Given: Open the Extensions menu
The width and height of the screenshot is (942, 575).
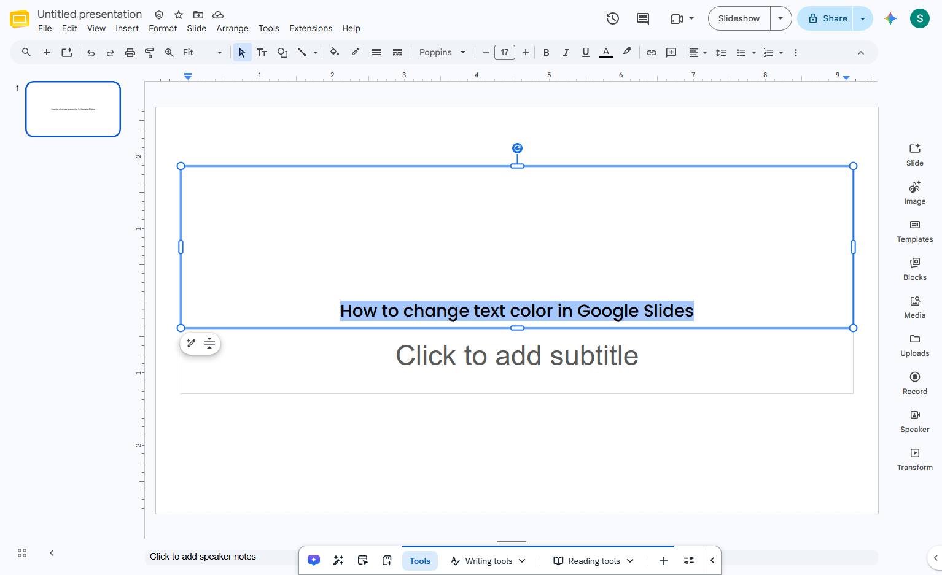Looking at the screenshot, I should 311,28.
